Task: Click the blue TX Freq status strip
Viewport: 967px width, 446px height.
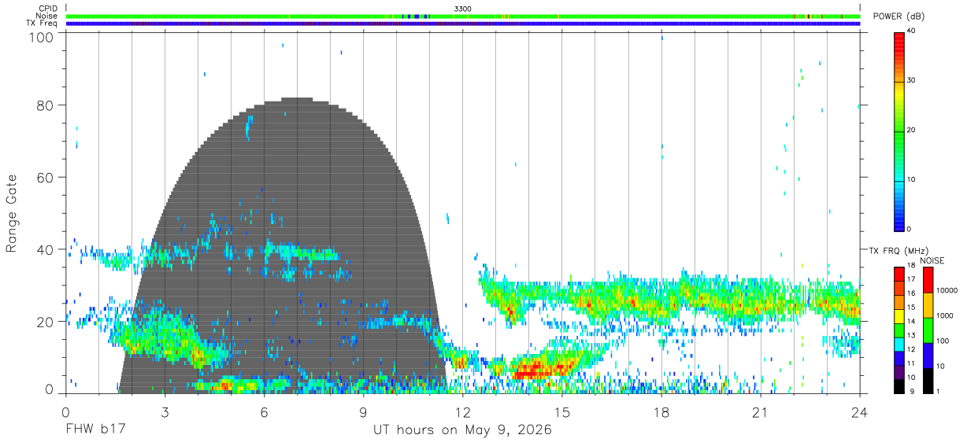Action: point(463,24)
